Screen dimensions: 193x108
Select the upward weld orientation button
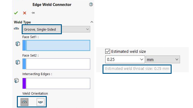click(24, 102)
